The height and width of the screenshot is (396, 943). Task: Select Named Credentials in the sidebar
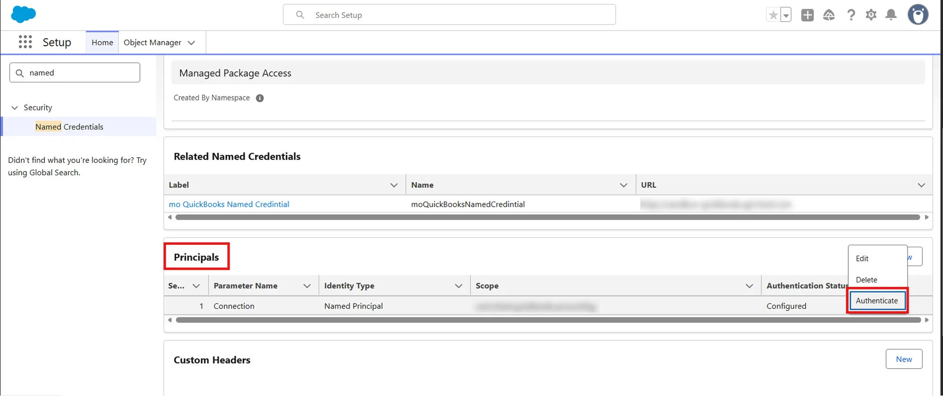(69, 127)
